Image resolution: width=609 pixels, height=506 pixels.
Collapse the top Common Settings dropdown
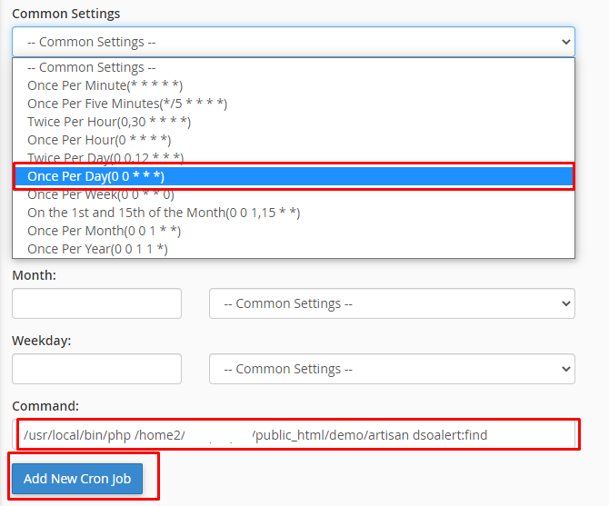click(293, 42)
